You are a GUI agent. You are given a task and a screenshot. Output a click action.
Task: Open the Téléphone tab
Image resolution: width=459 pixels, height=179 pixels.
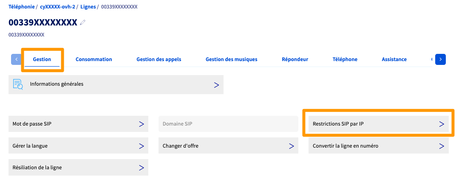(345, 59)
